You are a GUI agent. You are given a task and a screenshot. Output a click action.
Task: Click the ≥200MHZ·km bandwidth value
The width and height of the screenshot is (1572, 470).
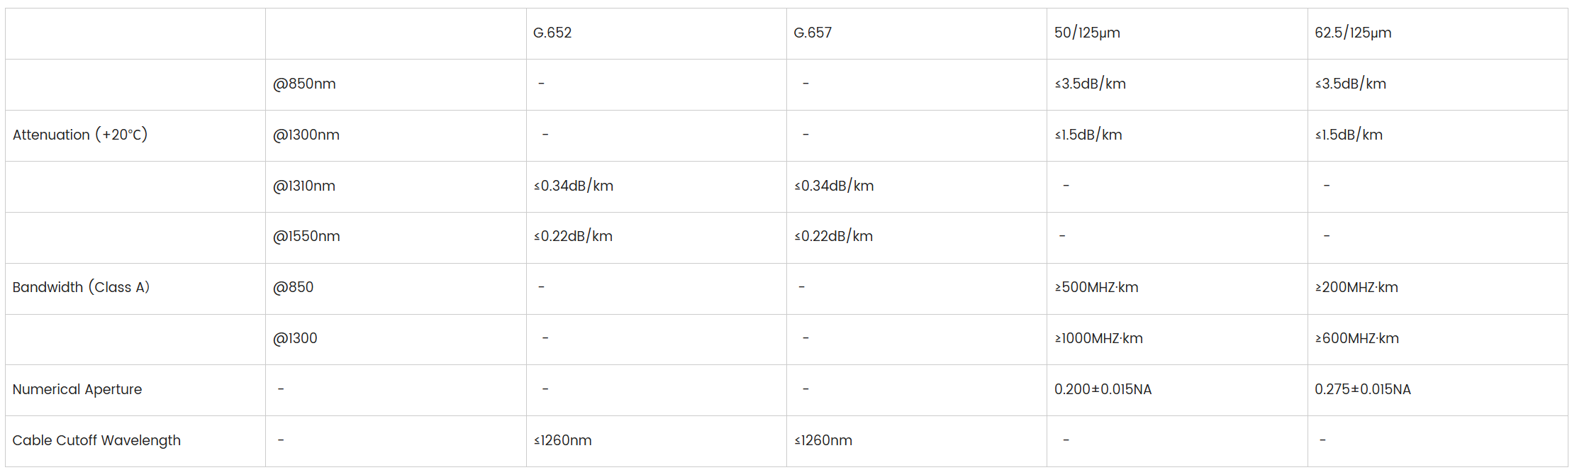tap(1356, 287)
